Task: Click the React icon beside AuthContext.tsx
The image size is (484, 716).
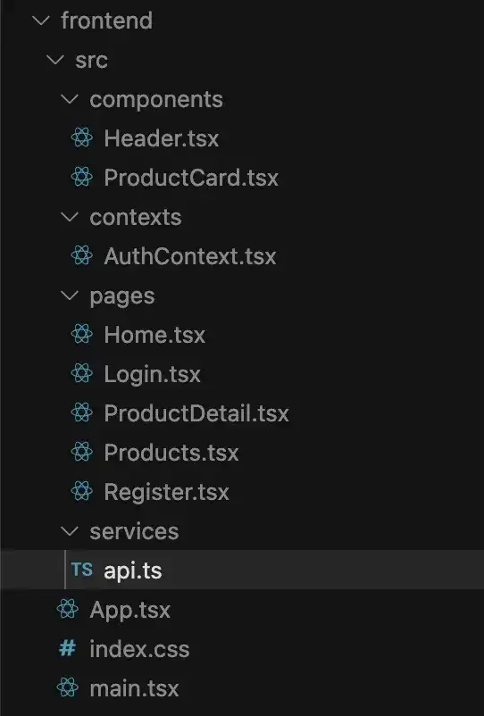Action: click(x=82, y=255)
